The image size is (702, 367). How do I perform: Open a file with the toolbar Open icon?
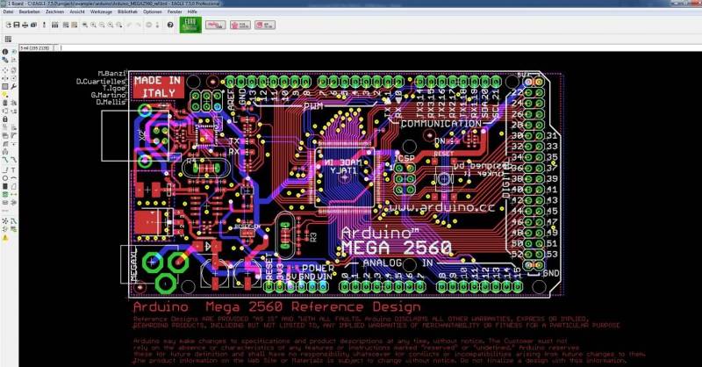click(x=9, y=25)
